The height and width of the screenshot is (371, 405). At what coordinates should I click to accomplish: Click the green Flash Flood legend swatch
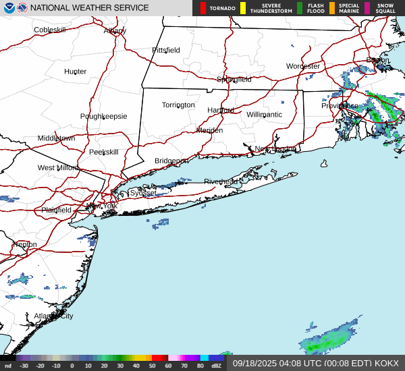point(300,8)
